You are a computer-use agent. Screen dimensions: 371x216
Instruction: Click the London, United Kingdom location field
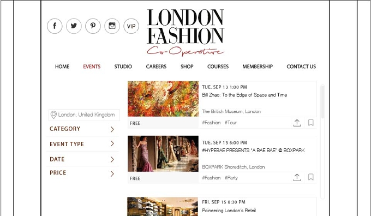click(84, 115)
